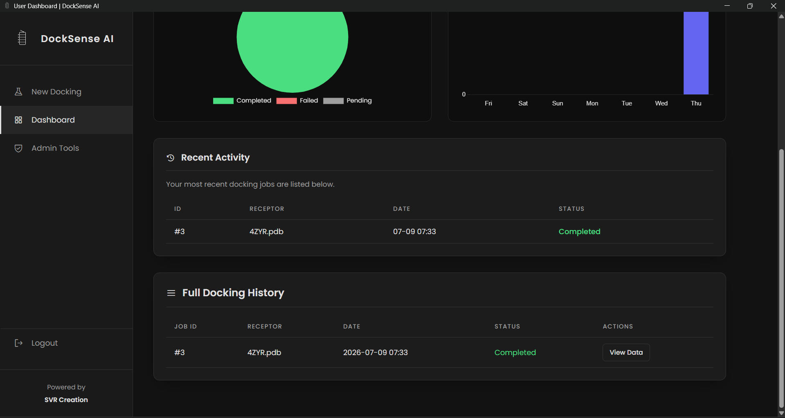Toggle Completed legend green swatch

(x=223, y=101)
